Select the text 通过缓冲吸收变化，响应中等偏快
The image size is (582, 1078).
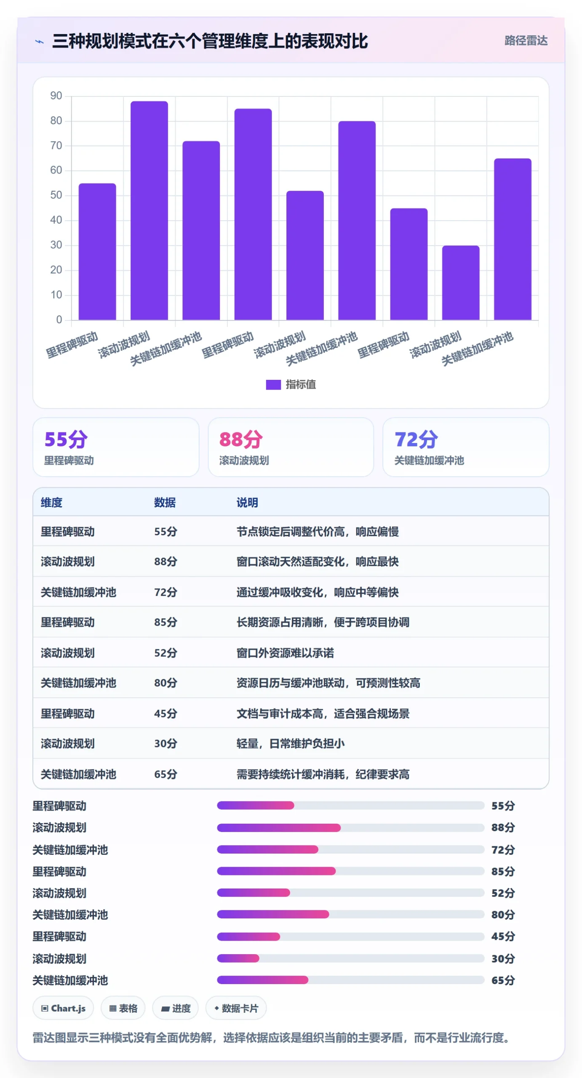318,592
